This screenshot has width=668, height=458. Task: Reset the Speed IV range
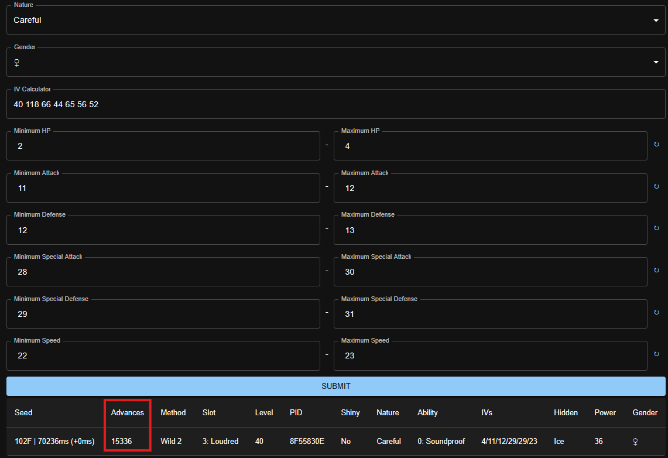click(x=656, y=354)
